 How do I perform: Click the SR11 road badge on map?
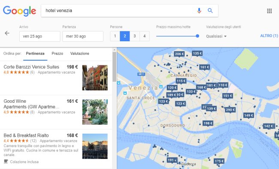coord(141,74)
